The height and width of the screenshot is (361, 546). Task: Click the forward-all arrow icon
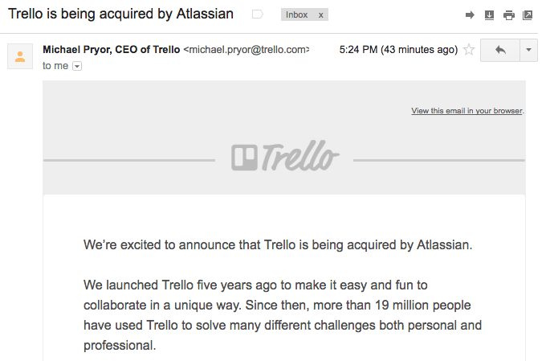click(471, 15)
